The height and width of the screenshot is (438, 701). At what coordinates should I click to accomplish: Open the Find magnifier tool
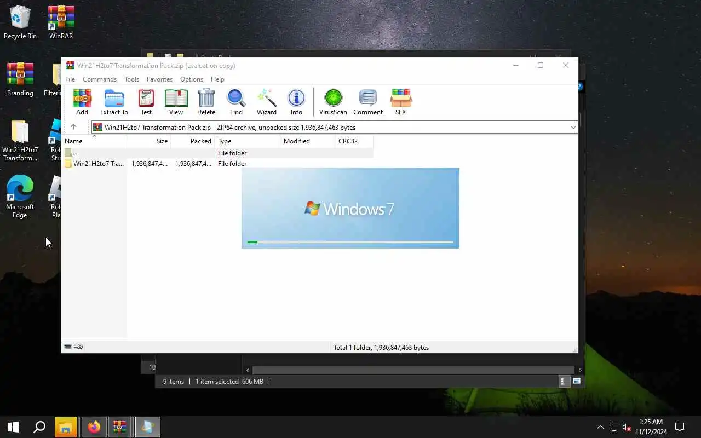236,102
